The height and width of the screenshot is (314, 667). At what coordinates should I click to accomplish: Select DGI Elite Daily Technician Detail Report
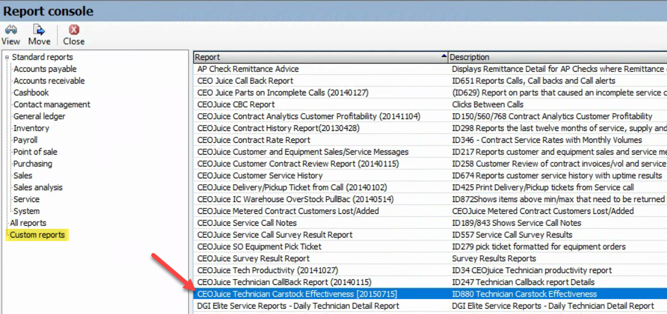pos(298,306)
